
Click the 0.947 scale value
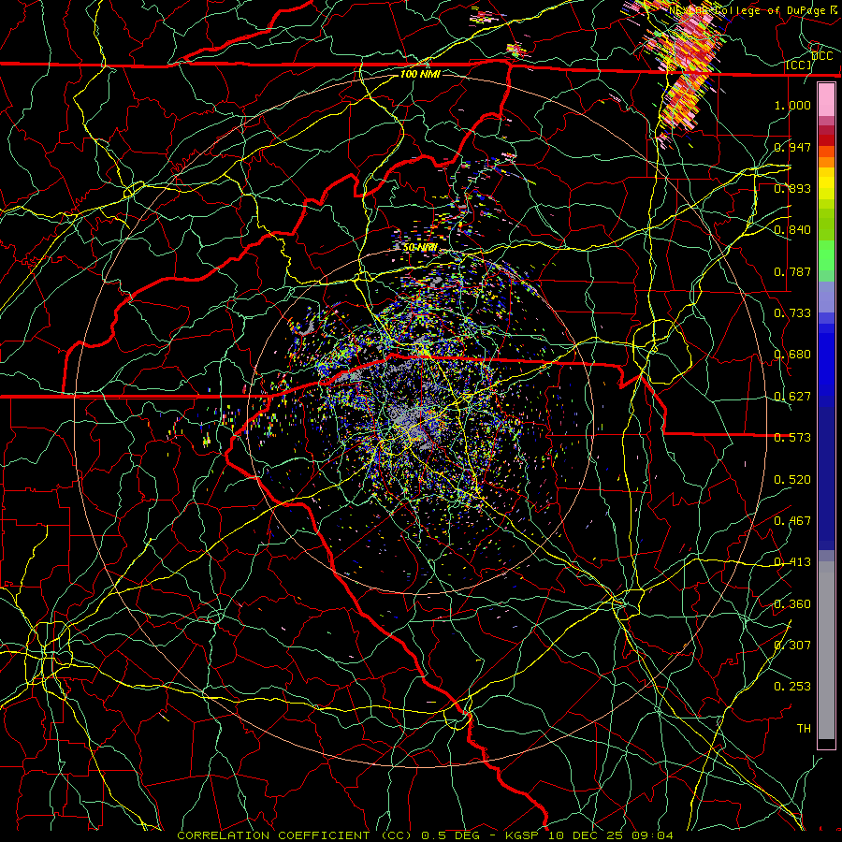[792, 147]
